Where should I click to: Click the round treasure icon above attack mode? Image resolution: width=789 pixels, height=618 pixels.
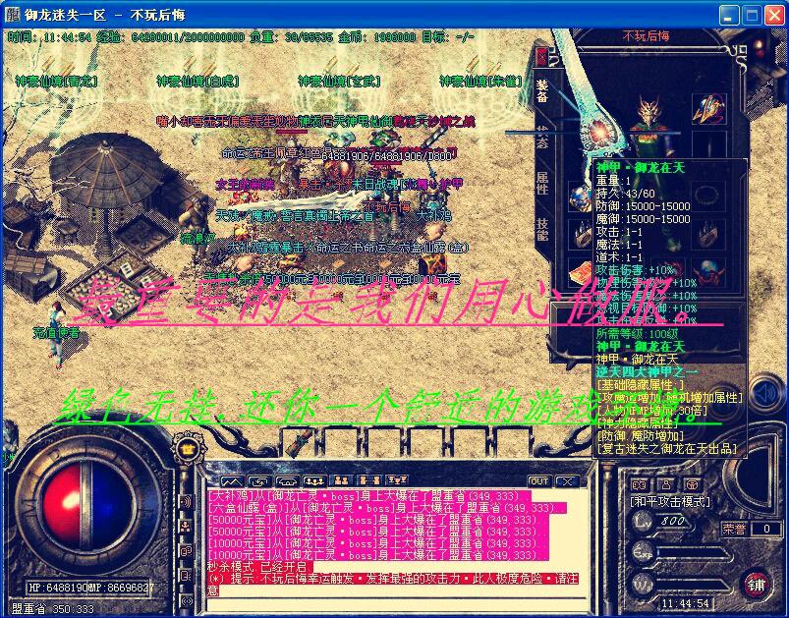coord(693,484)
